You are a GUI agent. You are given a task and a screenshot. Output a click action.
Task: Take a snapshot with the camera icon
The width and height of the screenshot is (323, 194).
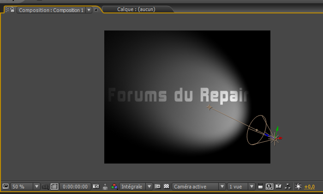click(x=96, y=186)
